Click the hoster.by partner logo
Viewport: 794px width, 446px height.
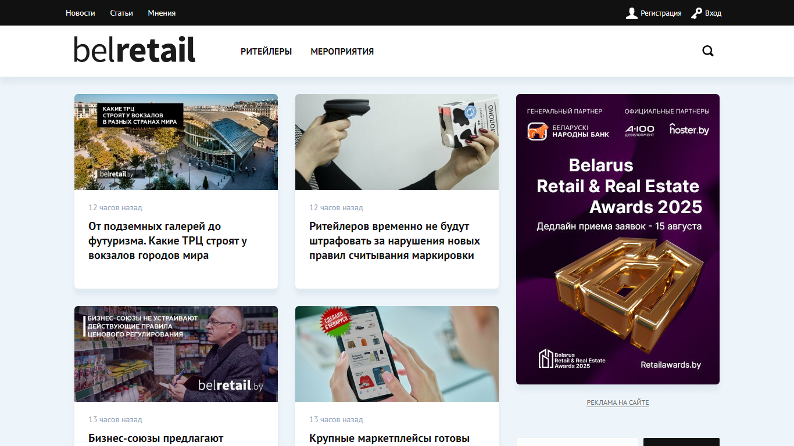pos(689,130)
